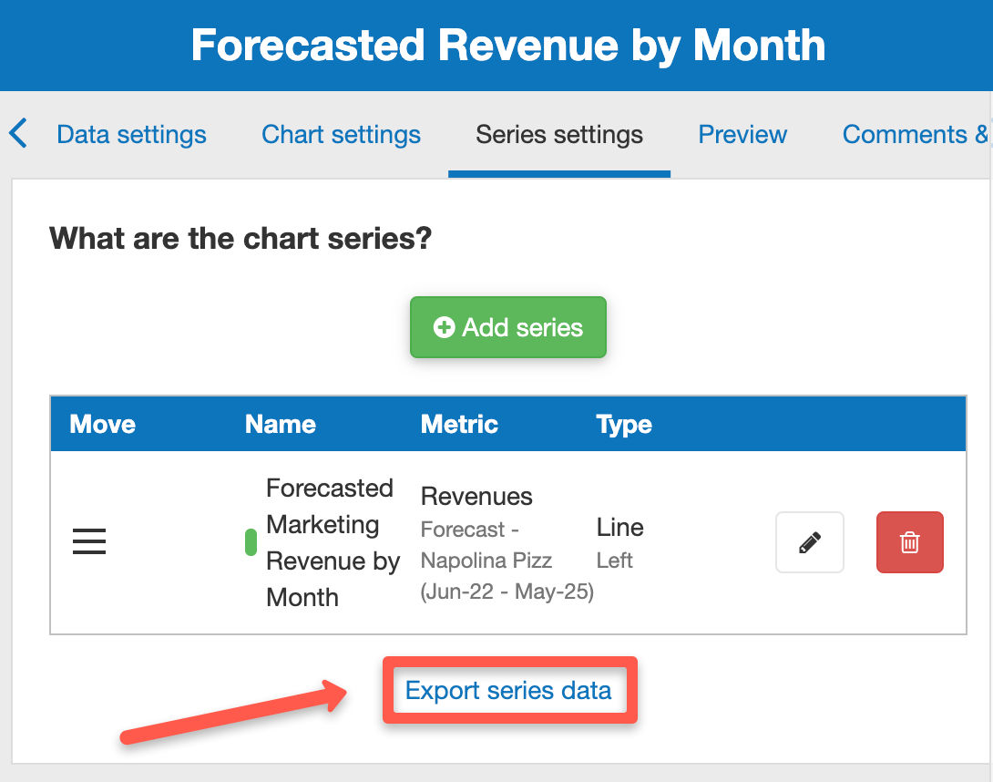Viewport: 993px width, 782px height.
Task: Click the back chevron arrow
Action: pyautogui.click(x=18, y=133)
